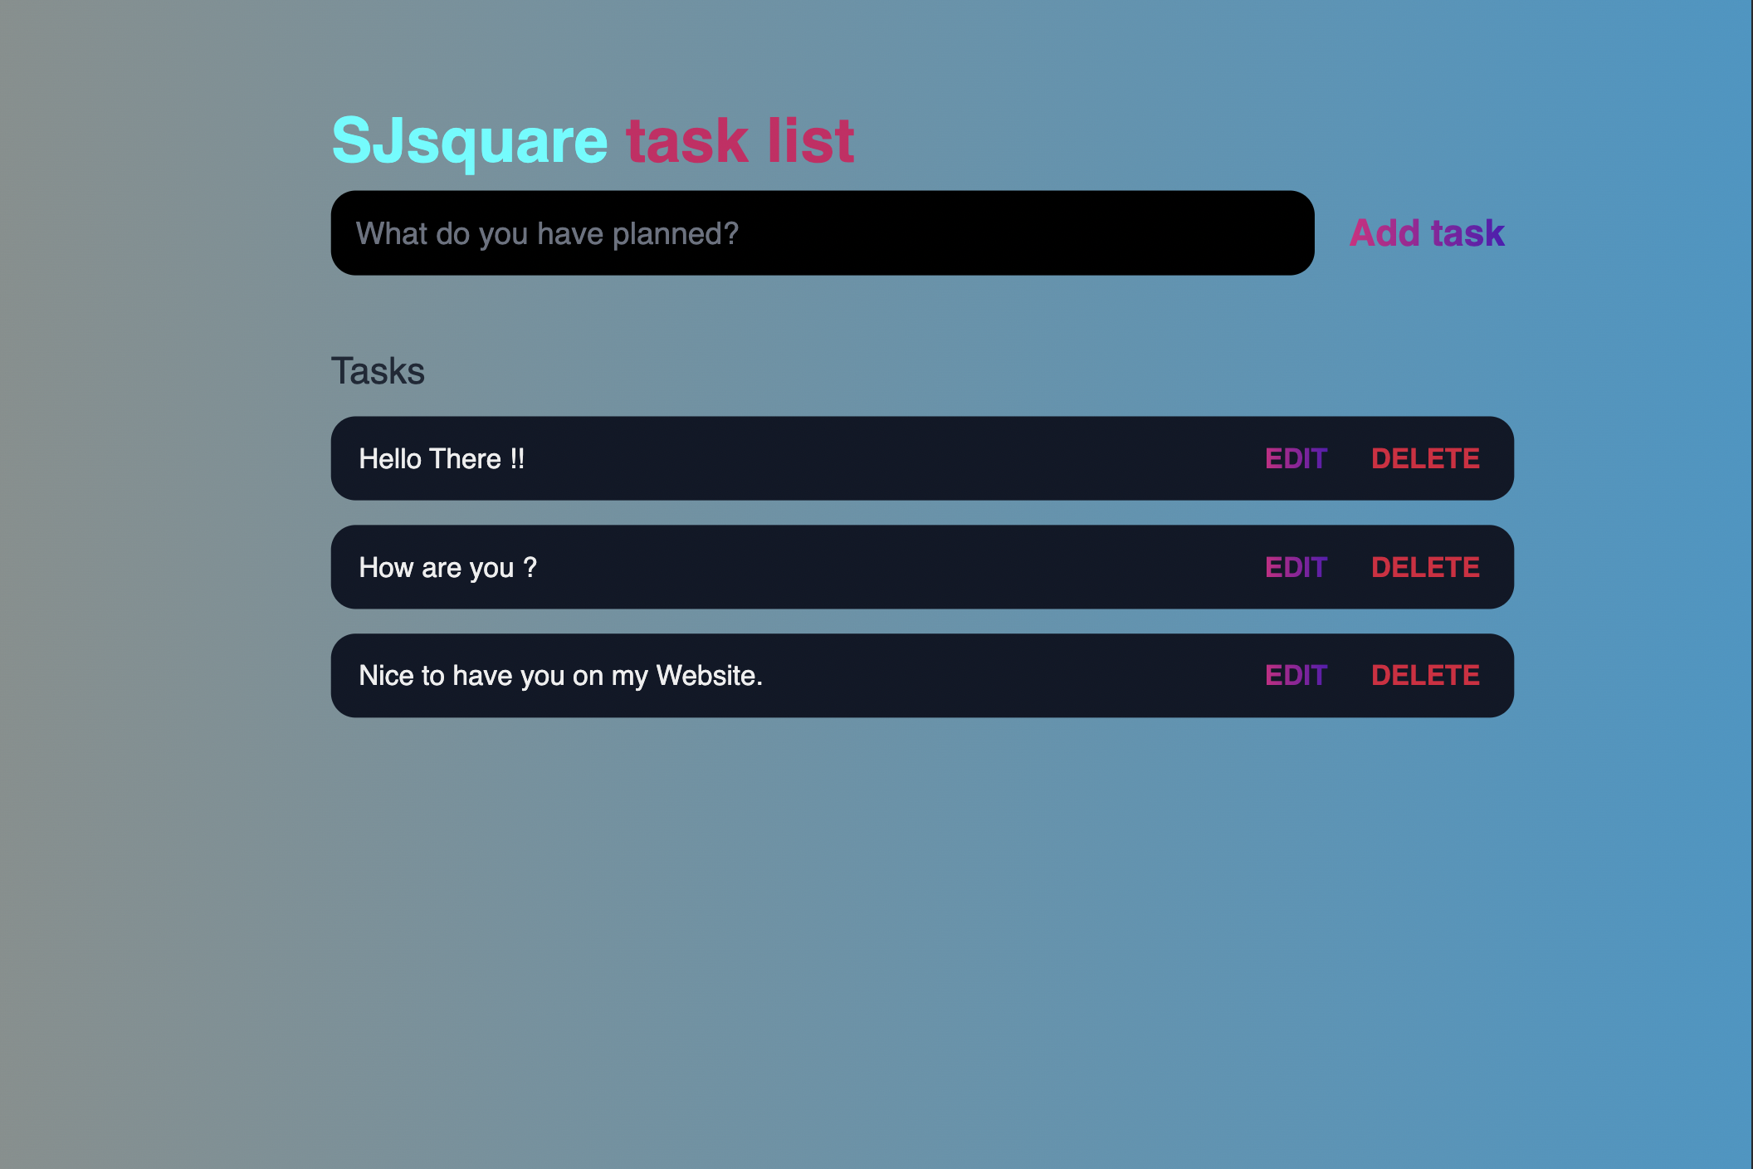Click the cyan 'SJsquare' title word

[x=470, y=141]
